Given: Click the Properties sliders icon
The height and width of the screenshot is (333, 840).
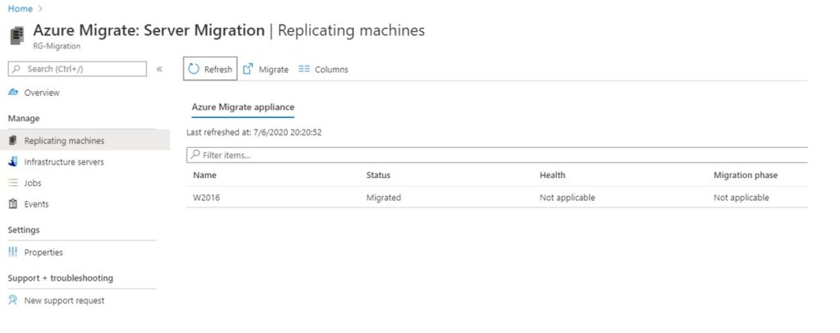Looking at the screenshot, I should click(x=13, y=252).
